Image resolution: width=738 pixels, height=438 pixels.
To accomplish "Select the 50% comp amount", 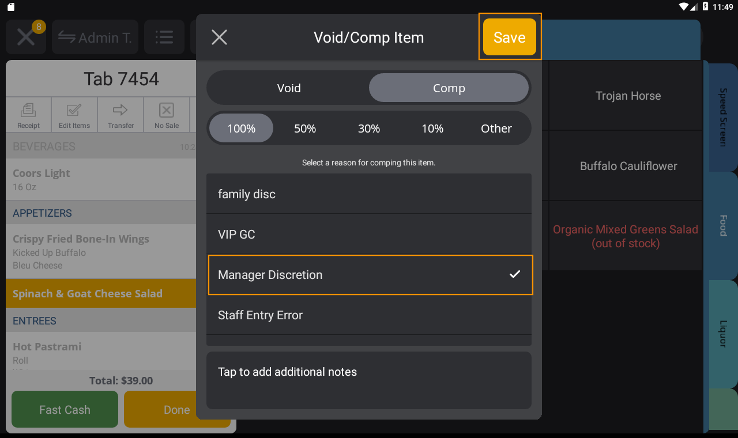I will [305, 128].
